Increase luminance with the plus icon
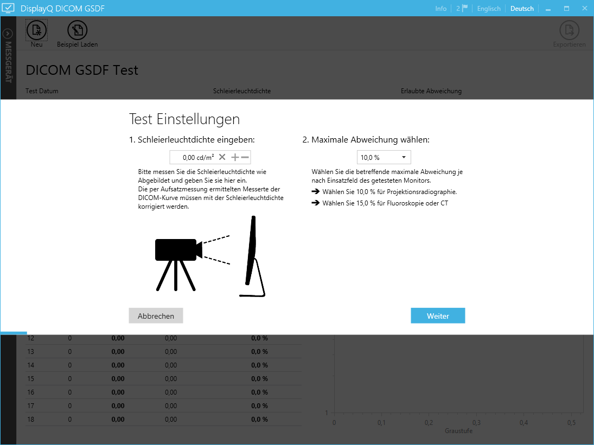The height and width of the screenshot is (445, 594). tap(235, 157)
